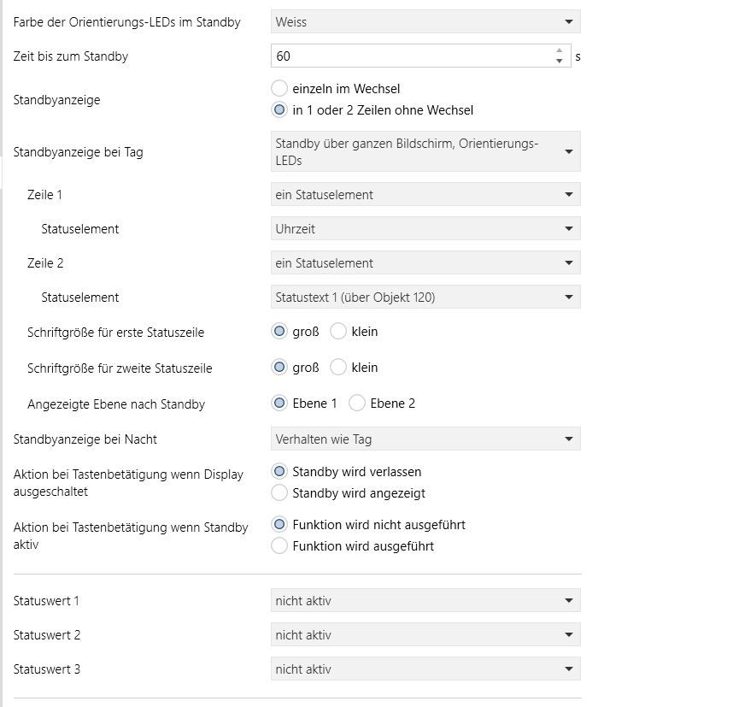The image size is (739, 707).
Task: Open the Standbyanzeige bei Tag dropdown
Action: (425, 152)
